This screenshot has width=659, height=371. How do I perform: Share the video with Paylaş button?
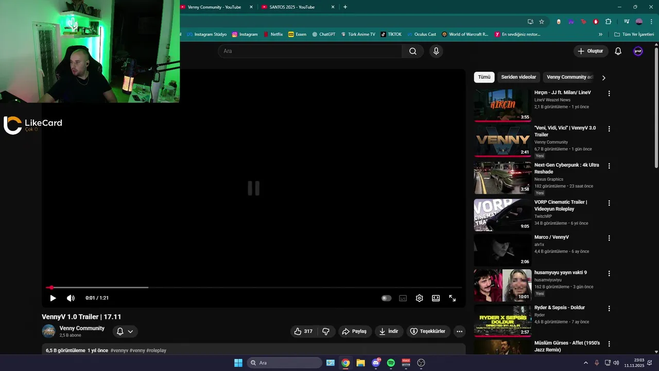pos(354,331)
